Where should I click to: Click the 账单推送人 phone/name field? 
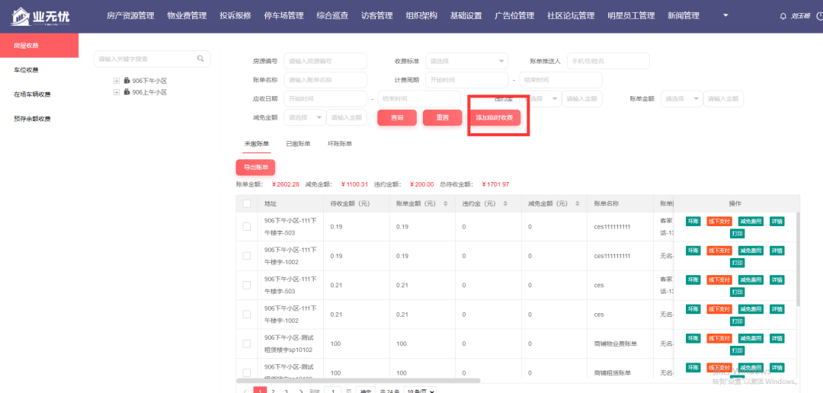coord(608,61)
